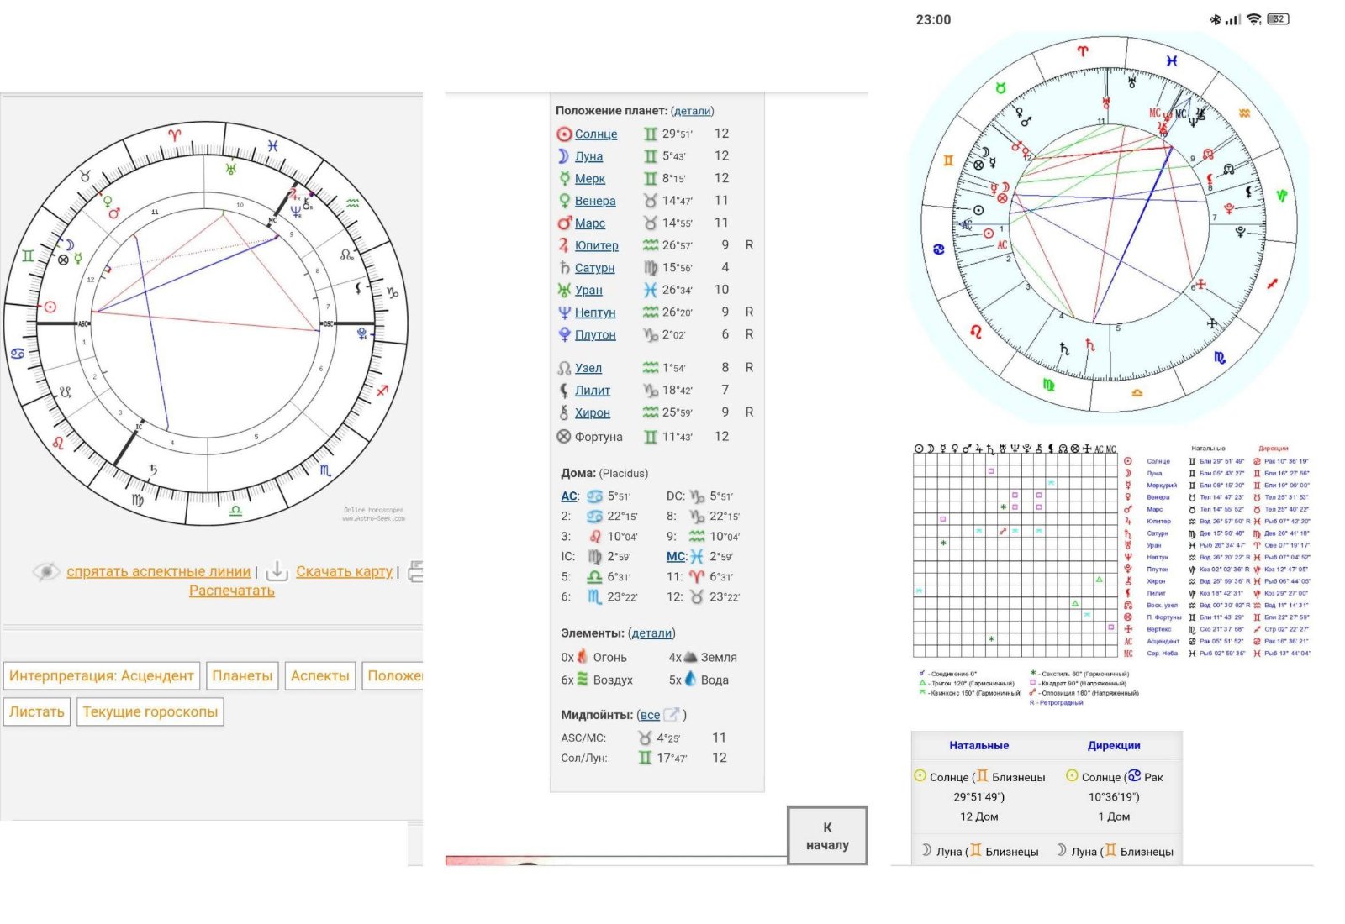This screenshot has width=1345, height=924.
Task: Click the Распечатать link
Action: coord(232,591)
